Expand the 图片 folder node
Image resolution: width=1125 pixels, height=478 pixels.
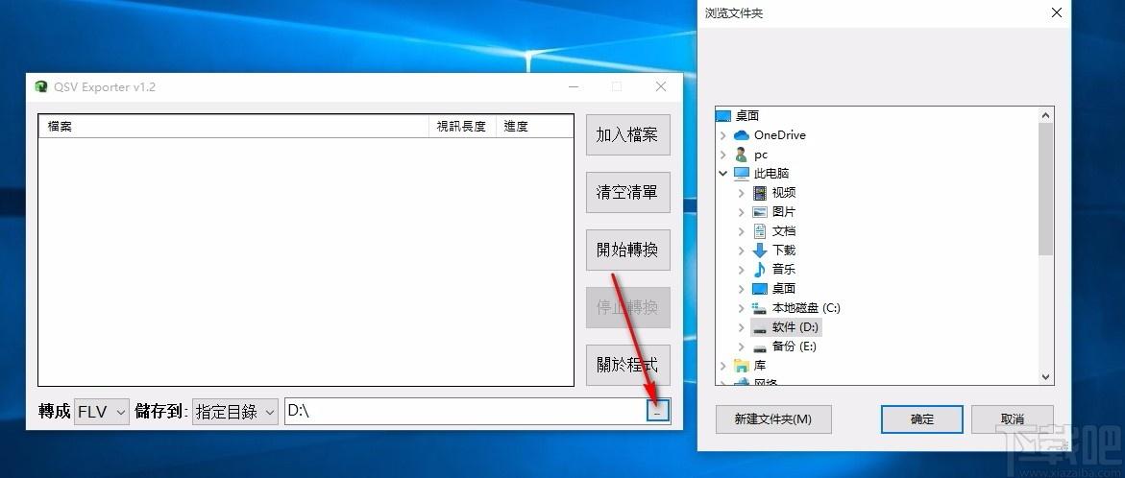point(741,212)
